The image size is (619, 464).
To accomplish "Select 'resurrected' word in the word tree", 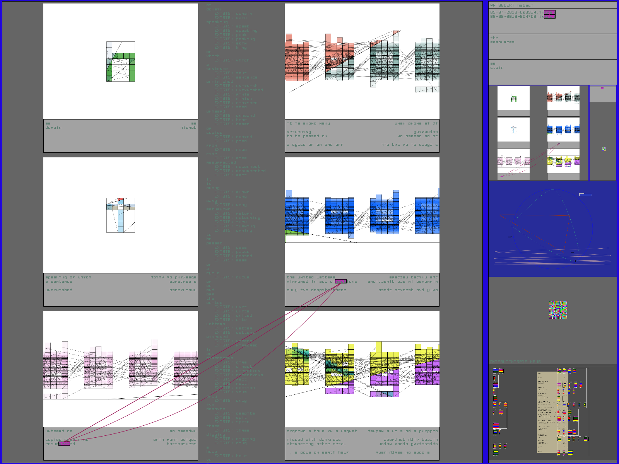I will 221,162.
